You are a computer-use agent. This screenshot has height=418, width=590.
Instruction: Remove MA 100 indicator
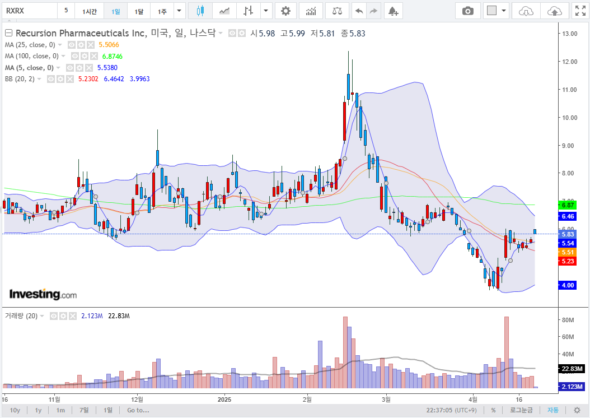(x=93, y=56)
